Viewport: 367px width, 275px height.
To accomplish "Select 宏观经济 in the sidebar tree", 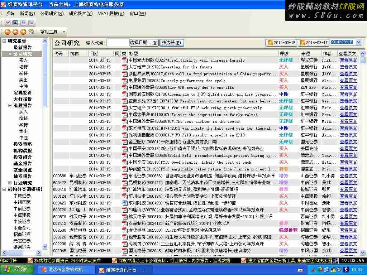I will click(23, 93).
